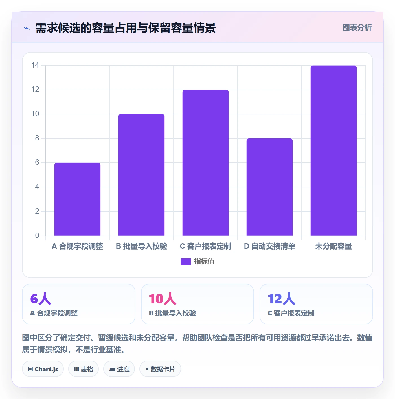Click the Chart.js tag chip
Image resolution: width=395 pixels, height=399 pixels.
43,369
